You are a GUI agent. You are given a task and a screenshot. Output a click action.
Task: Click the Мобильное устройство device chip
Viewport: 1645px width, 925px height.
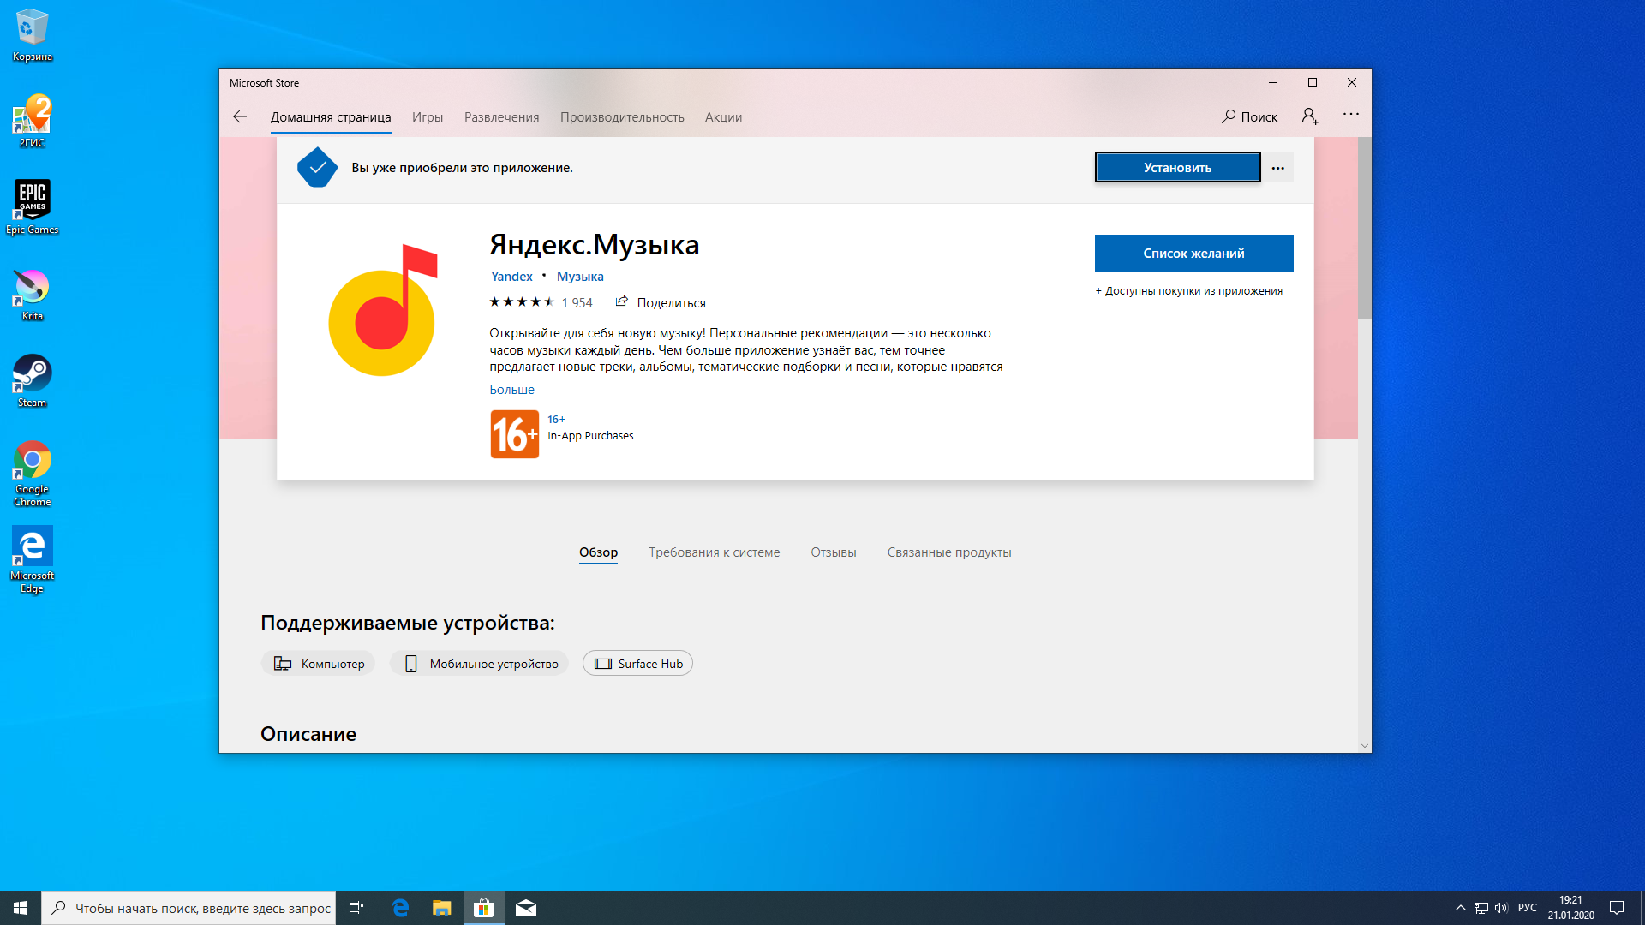click(x=479, y=664)
